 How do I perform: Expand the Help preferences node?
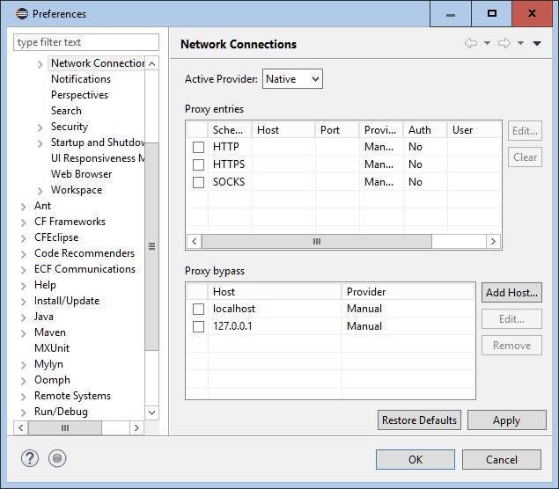click(x=24, y=286)
